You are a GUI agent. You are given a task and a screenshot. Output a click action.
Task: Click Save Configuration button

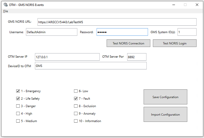point(165,97)
